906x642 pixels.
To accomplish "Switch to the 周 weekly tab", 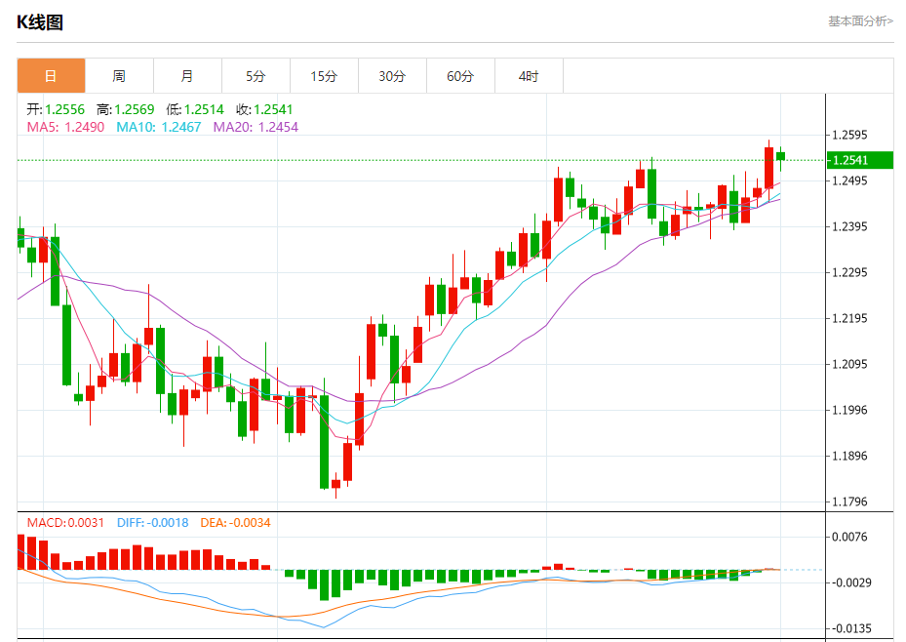I will click(119, 76).
